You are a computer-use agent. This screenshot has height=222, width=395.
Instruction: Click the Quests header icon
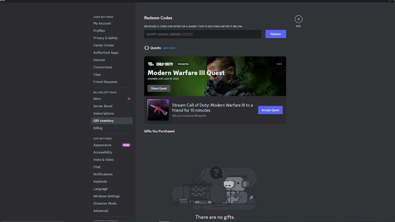pos(147,48)
